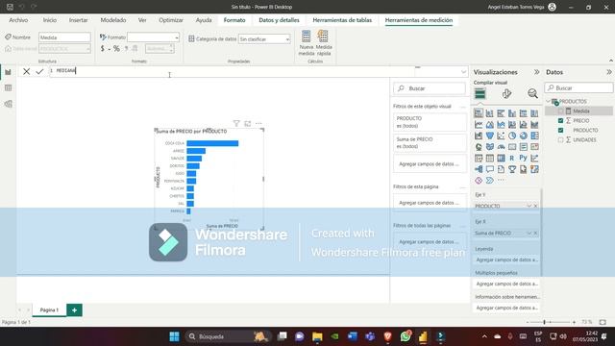Choose the area chart visual
615x346 pixels.
tap(490, 125)
